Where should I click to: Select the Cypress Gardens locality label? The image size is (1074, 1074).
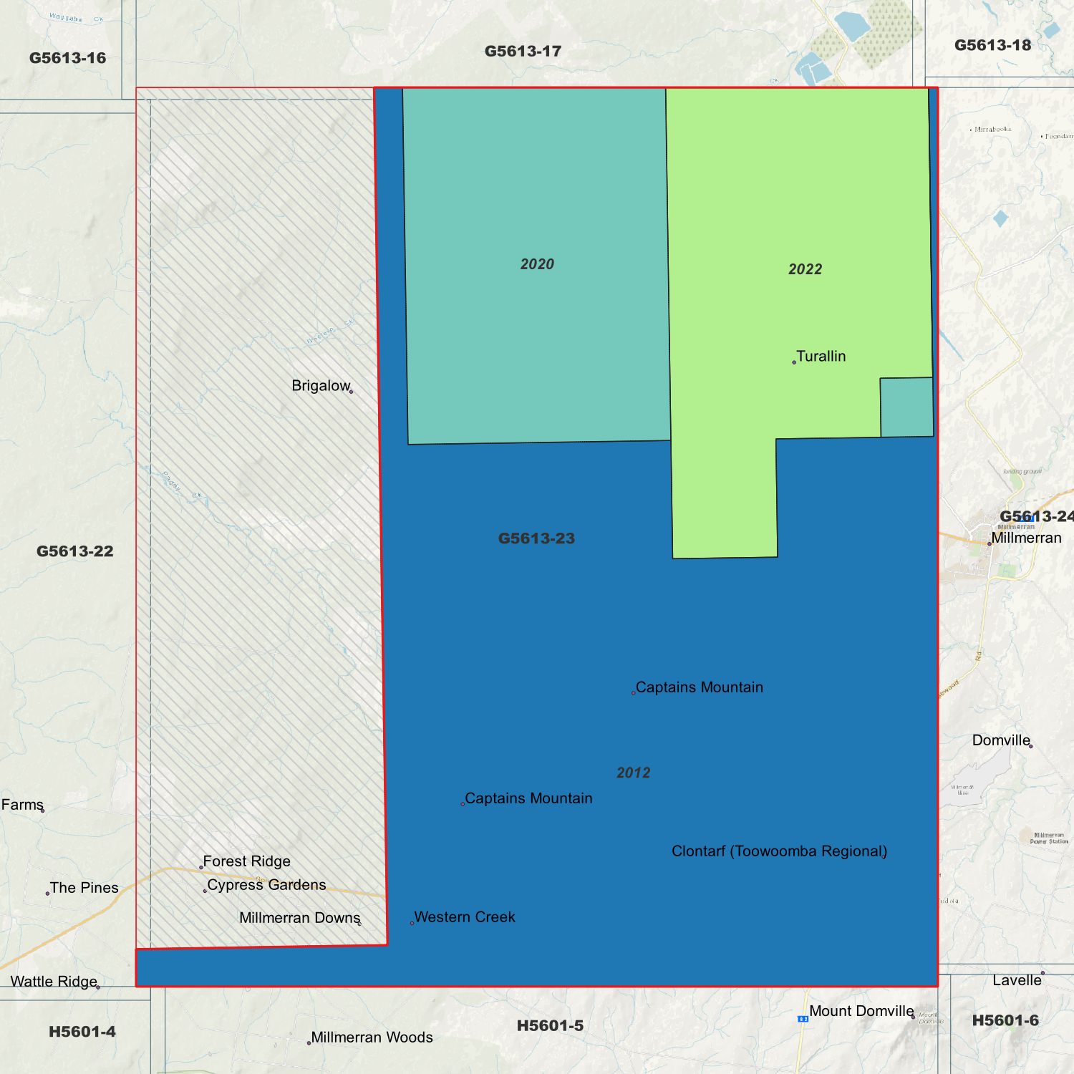tap(266, 885)
